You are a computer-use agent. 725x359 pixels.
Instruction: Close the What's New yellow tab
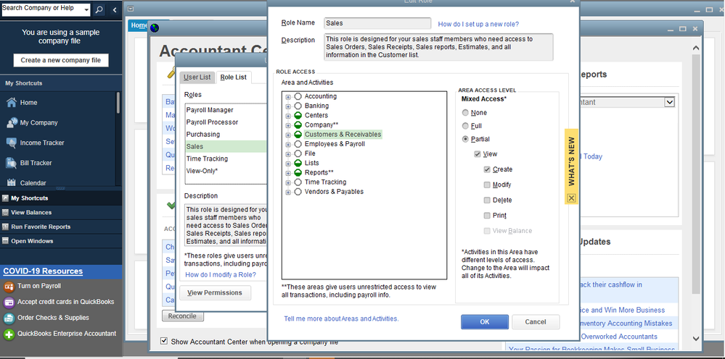pyautogui.click(x=571, y=198)
